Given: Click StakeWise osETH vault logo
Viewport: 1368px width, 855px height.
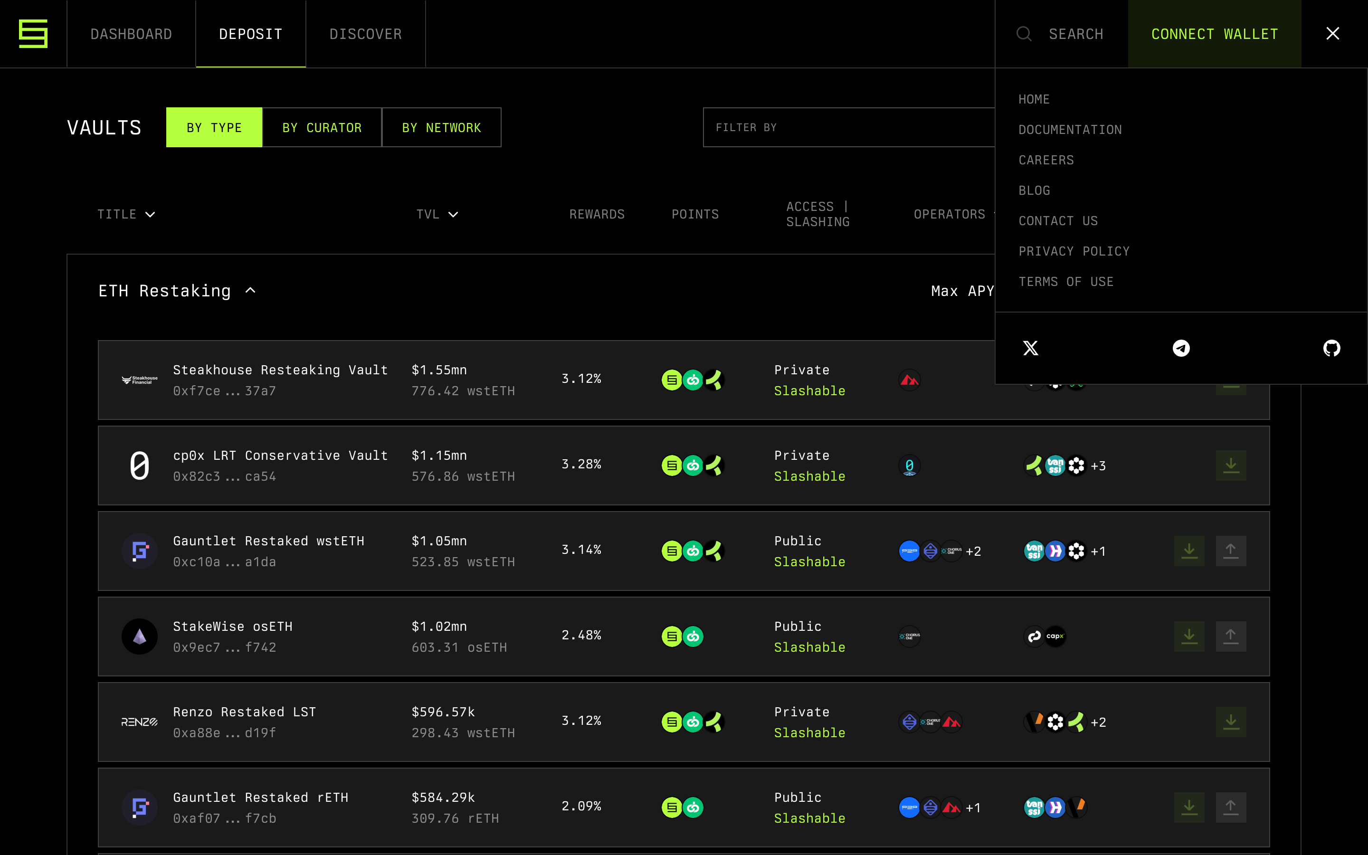Looking at the screenshot, I should point(140,636).
